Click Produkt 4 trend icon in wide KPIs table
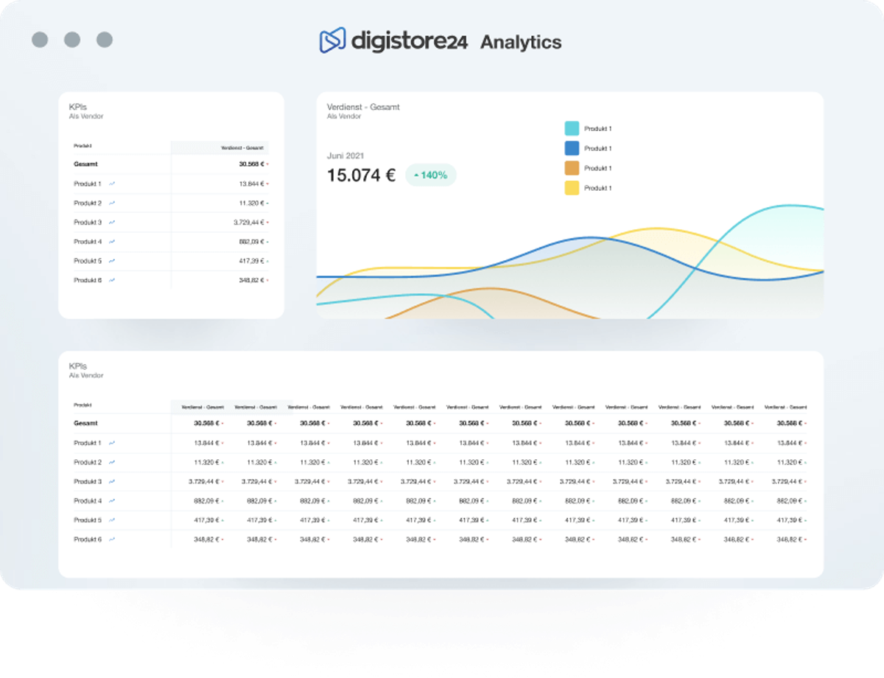The image size is (884, 678). pos(112,501)
